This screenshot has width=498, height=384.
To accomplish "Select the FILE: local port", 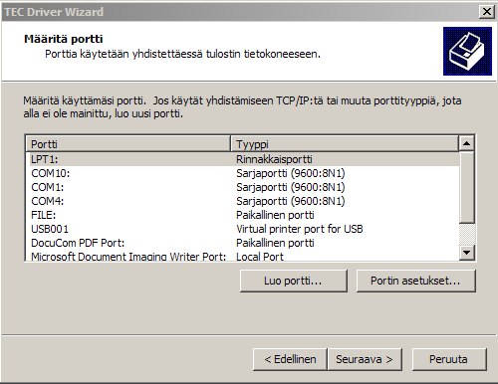I will point(243,215).
